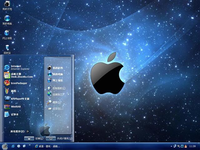
Task: Launch IconPackager from start menu
Action: [16, 83]
